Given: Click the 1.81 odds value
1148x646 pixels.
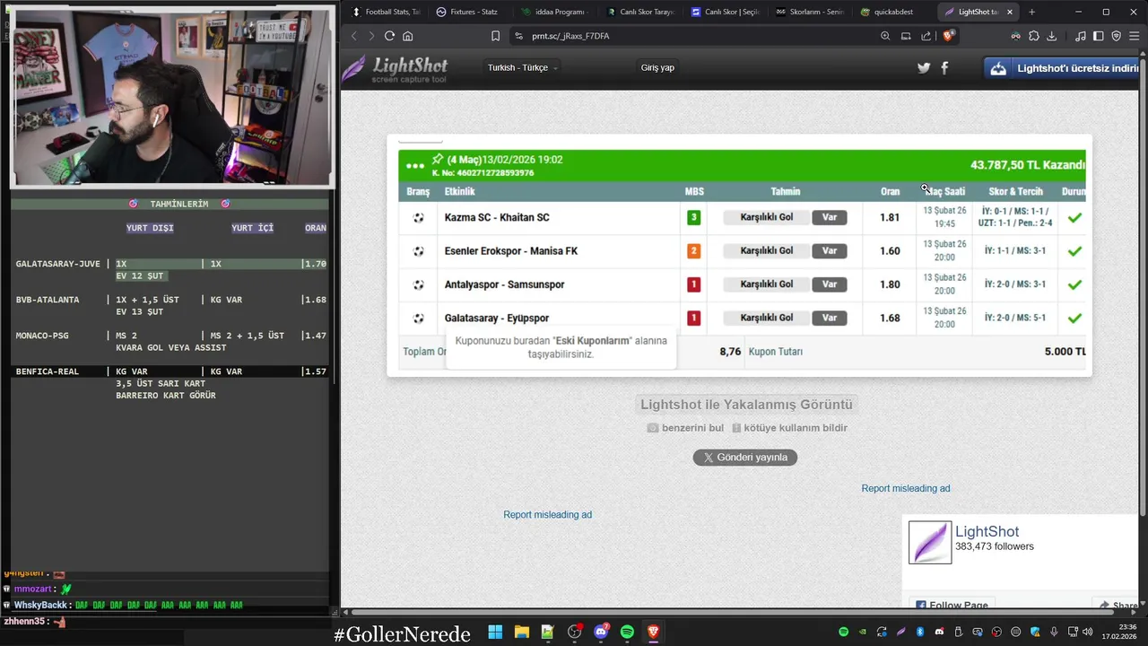Looking at the screenshot, I should pos(890,218).
